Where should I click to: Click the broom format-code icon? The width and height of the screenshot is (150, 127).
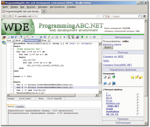[x=49, y=37]
